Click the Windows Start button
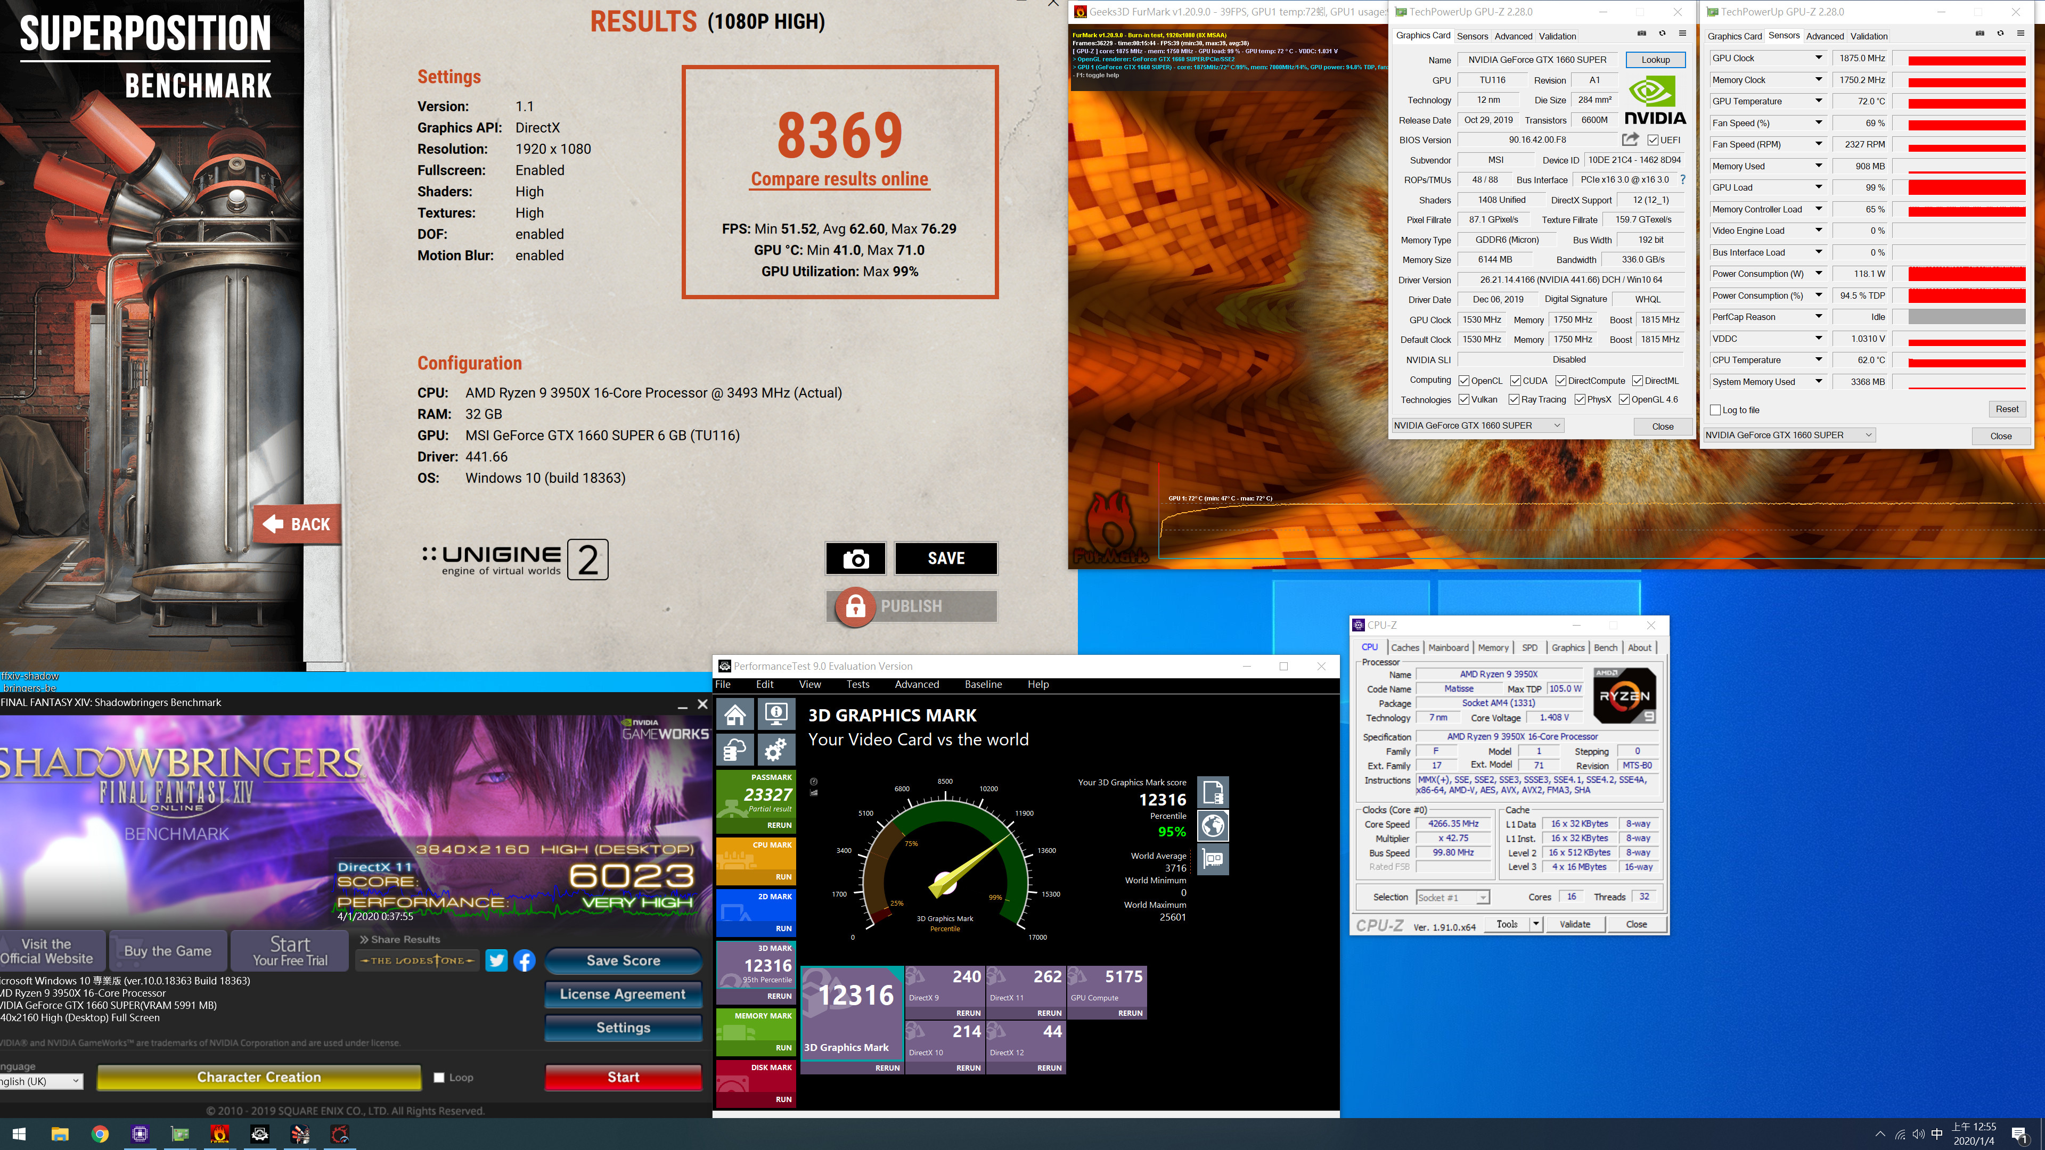The width and height of the screenshot is (2045, 1150). tap(19, 1134)
